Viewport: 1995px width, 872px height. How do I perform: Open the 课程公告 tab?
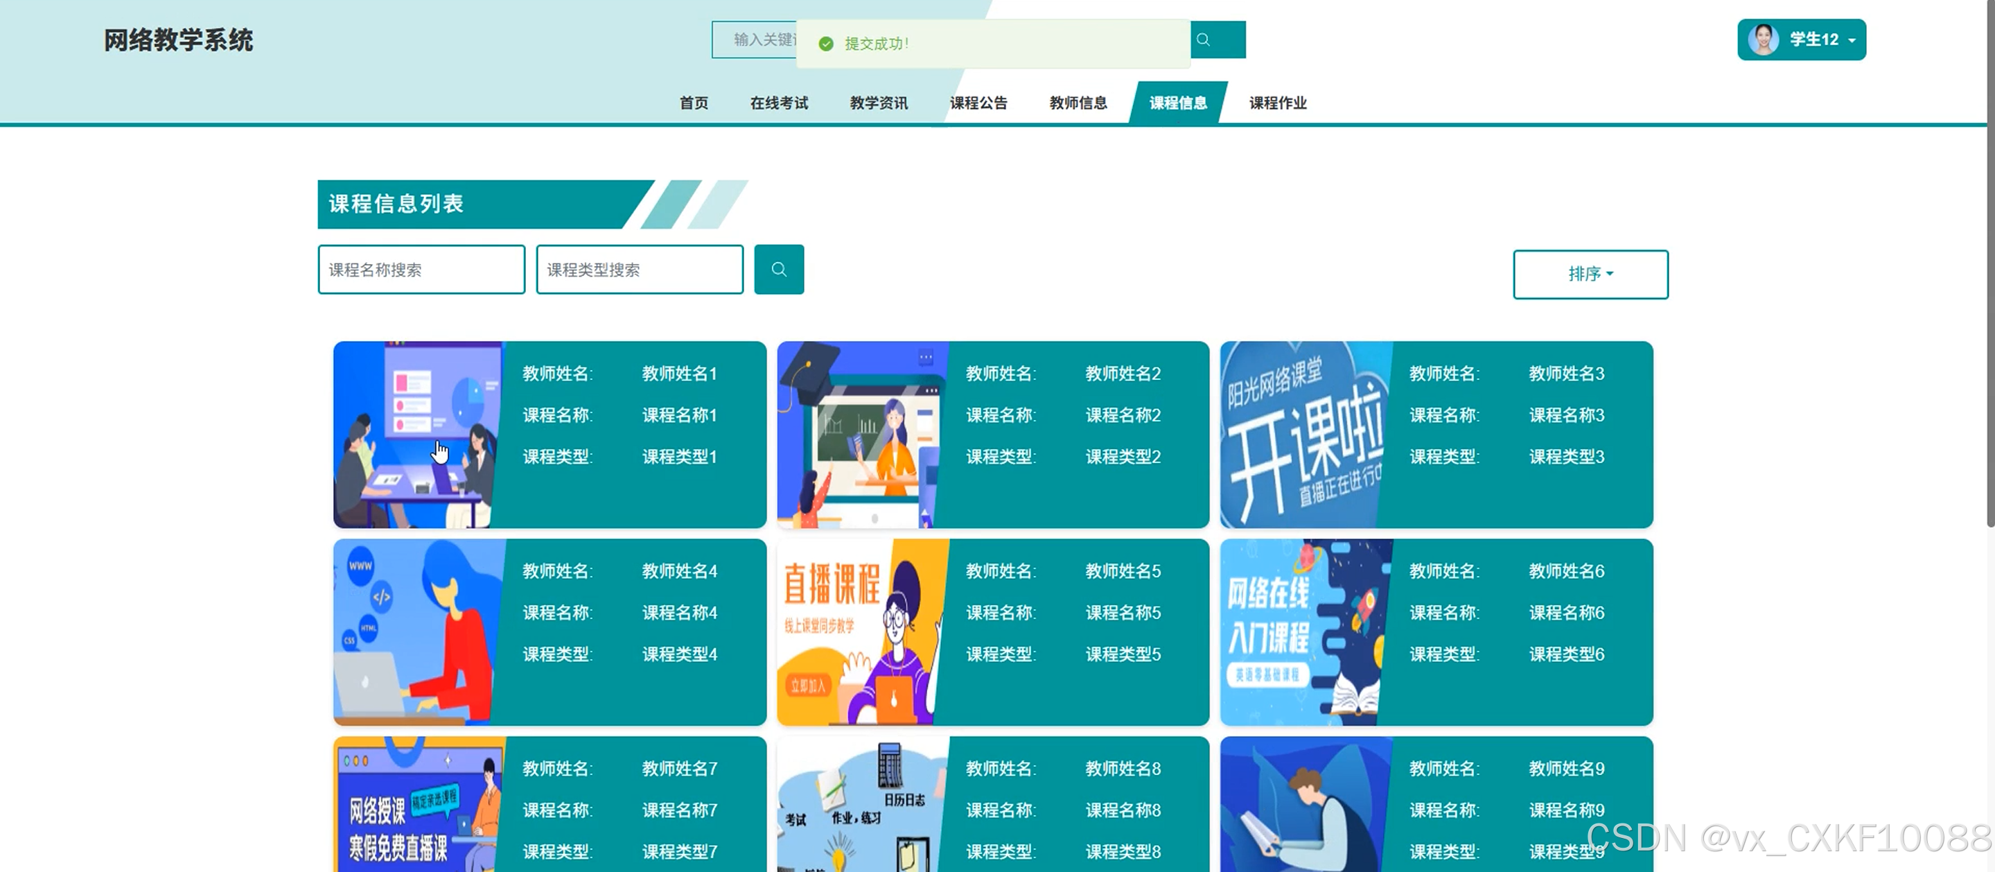point(978,103)
